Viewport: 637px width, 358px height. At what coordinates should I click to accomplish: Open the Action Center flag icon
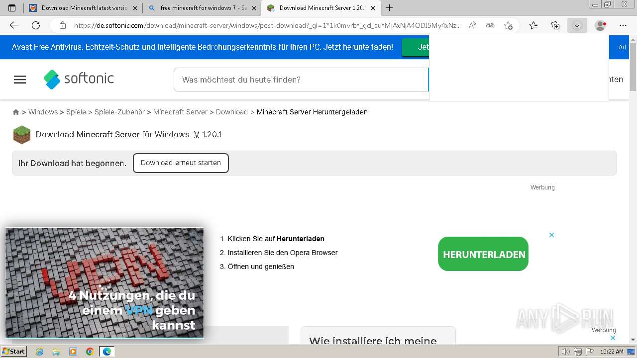pos(589,352)
